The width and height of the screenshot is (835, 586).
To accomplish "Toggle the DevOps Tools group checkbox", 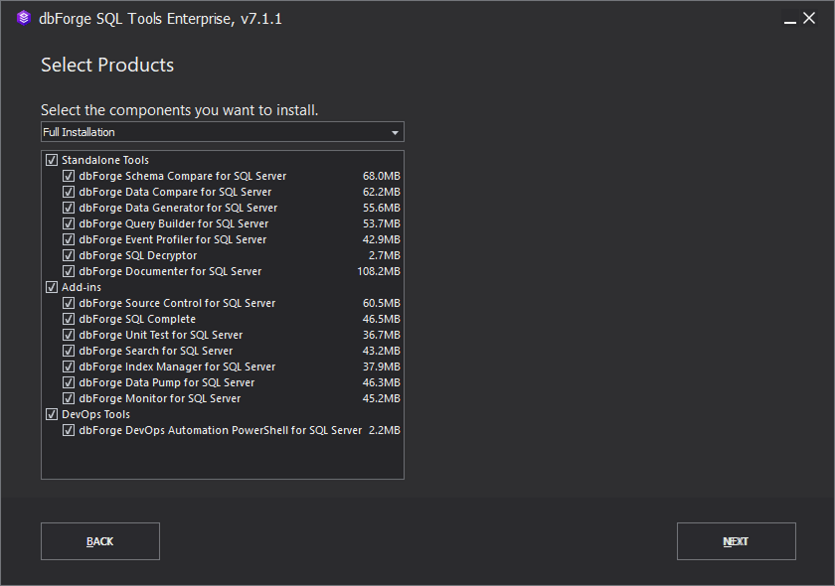I will [52, 414].
